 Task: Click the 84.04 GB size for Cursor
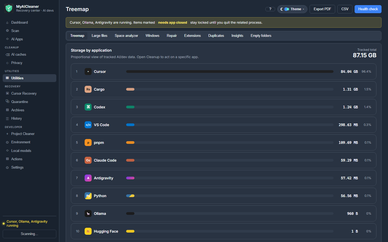[x=349, y=72]
